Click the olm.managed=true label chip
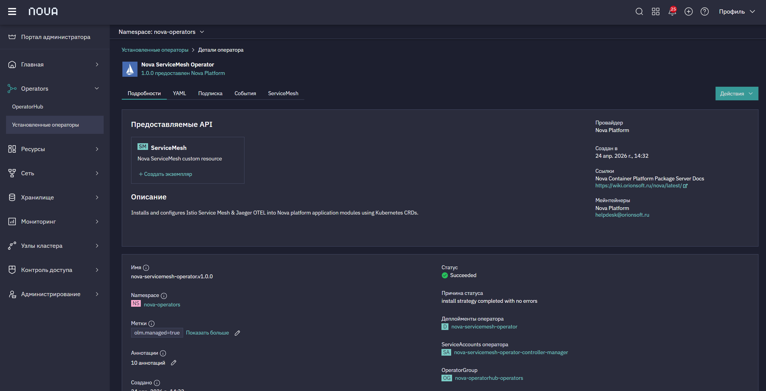The height and width of the screenshot is (391, 766). [x=157, y=333]
